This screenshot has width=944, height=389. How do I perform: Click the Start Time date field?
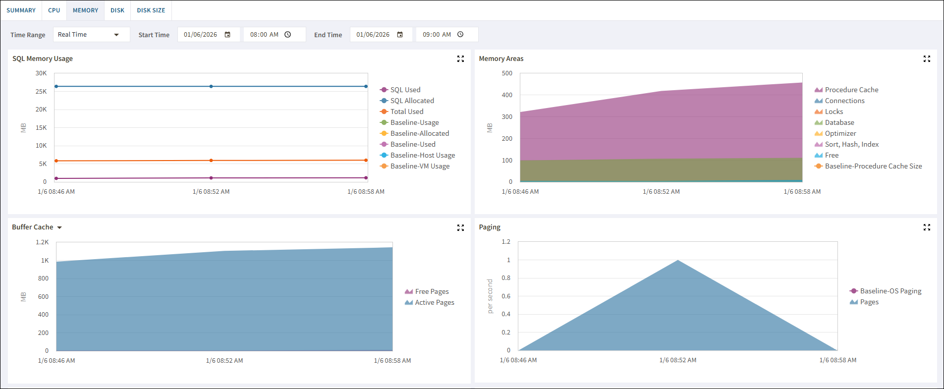tap(209, 35)
